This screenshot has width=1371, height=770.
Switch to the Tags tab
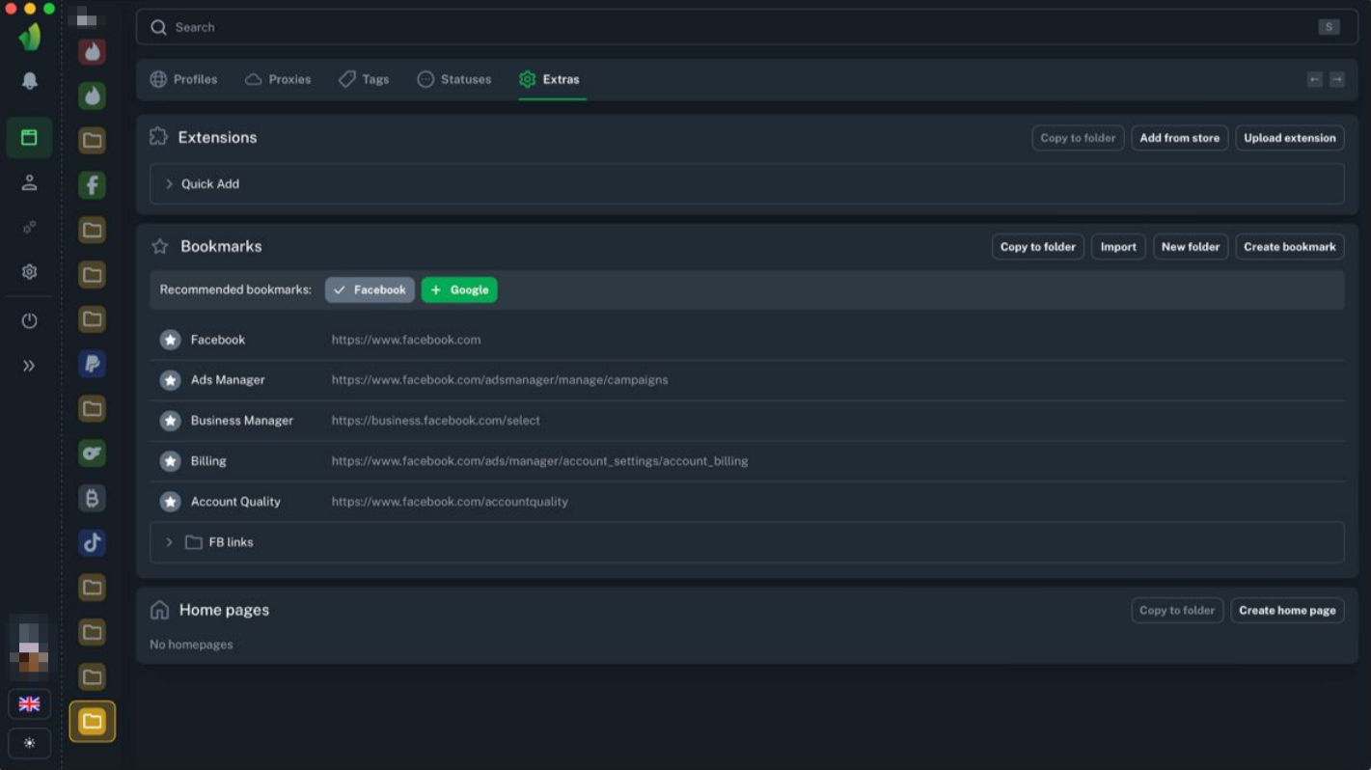click(364, 79)
